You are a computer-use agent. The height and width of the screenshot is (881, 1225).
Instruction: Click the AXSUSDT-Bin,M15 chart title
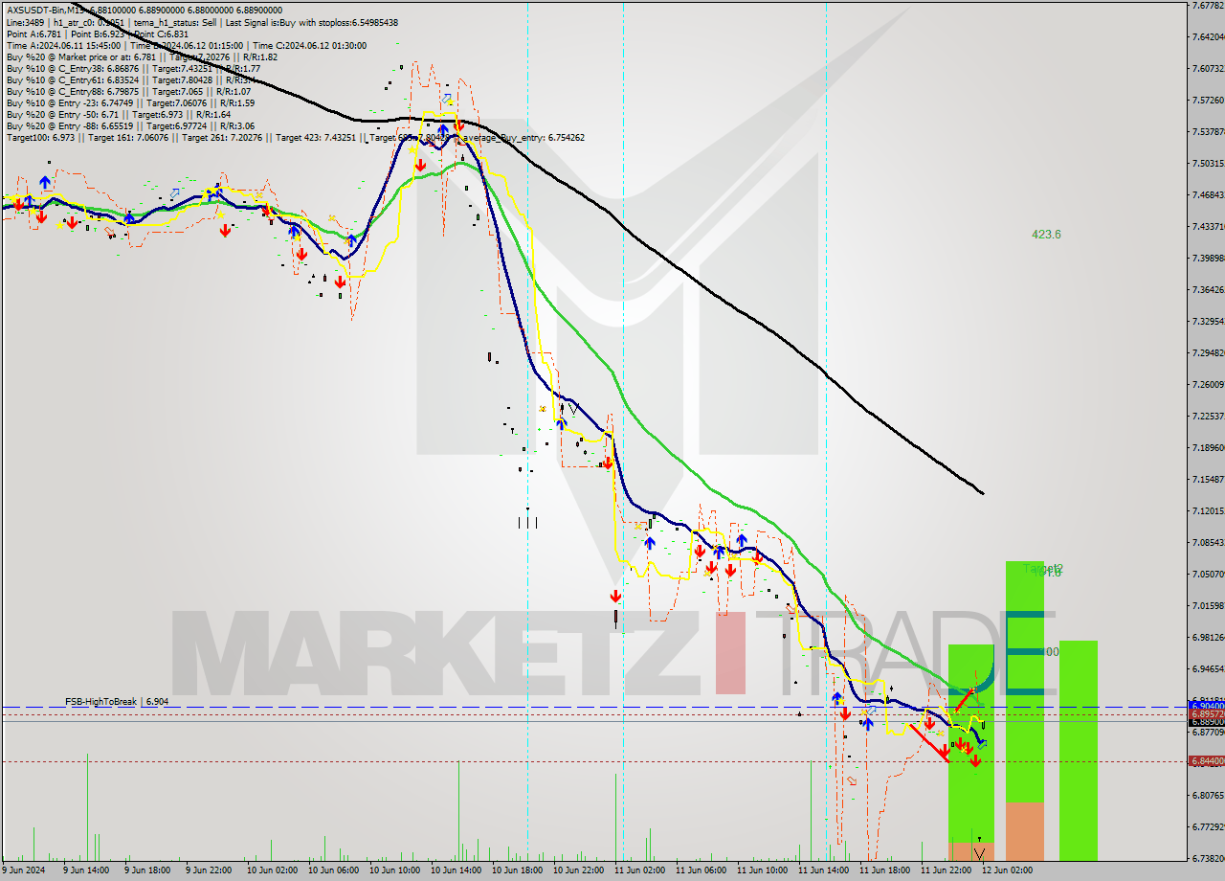pyautogui.click(x=46, y=10)
